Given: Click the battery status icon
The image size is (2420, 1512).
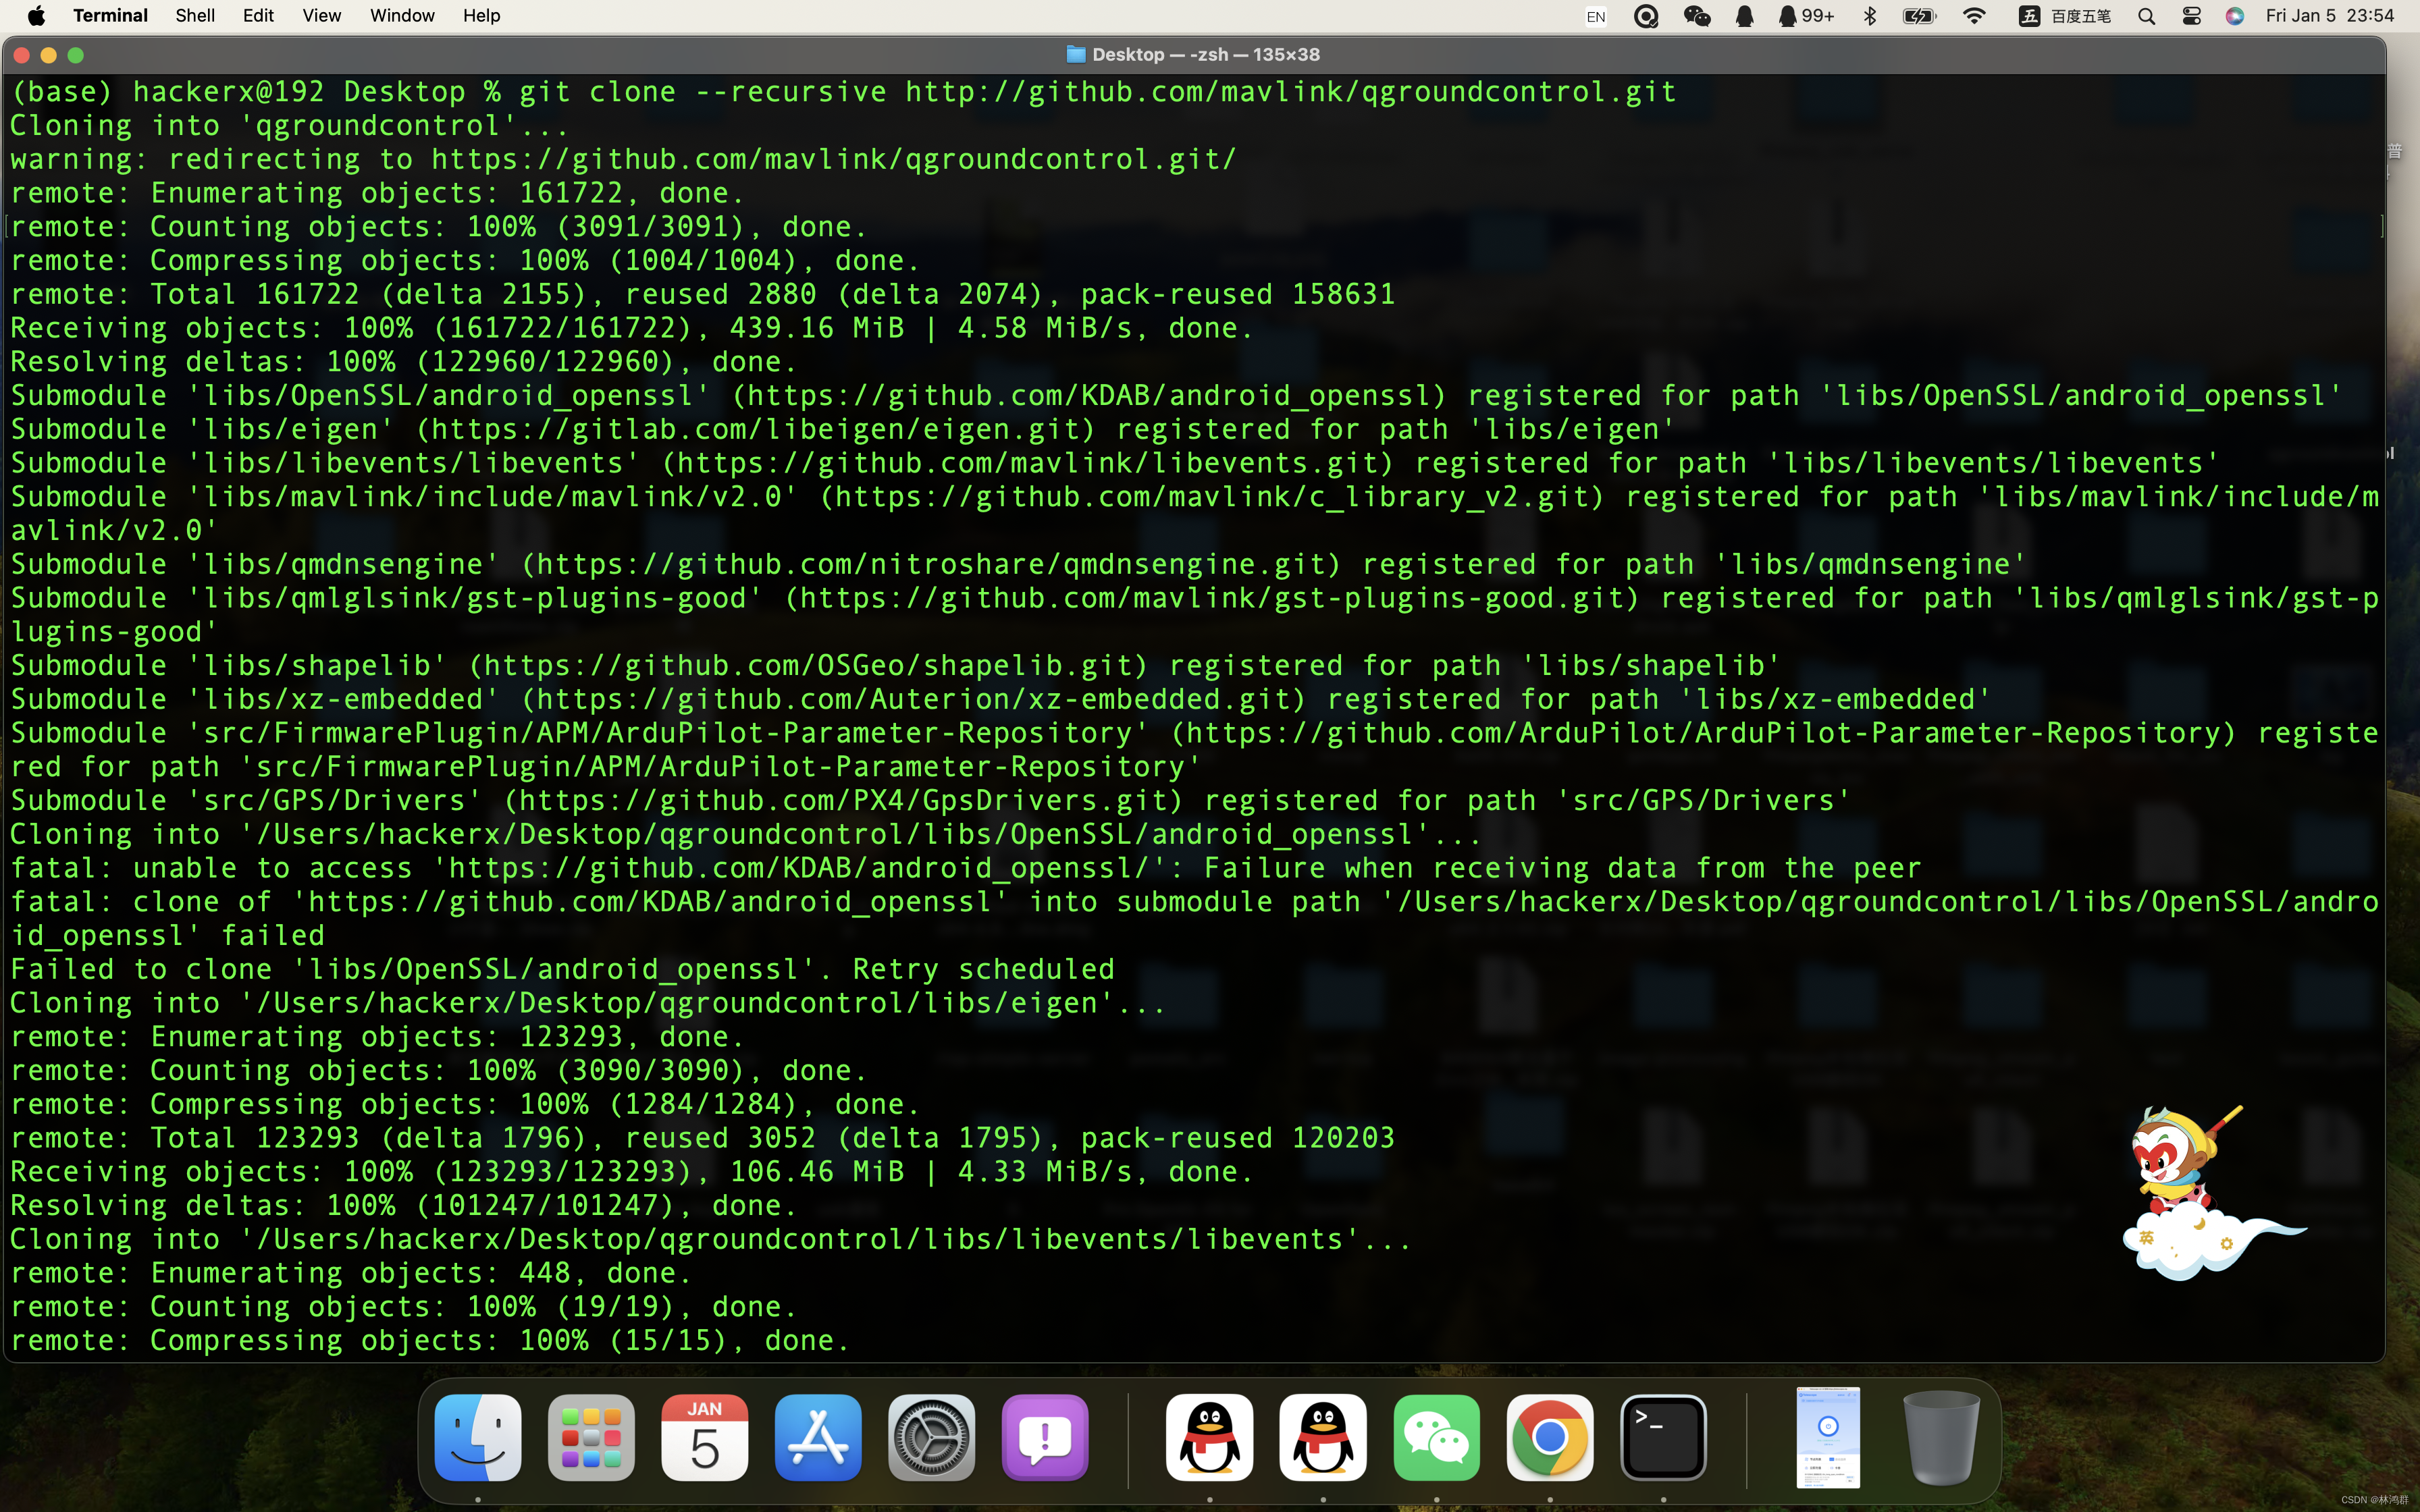Looking at the screenshot, I should pos(1919,16).
